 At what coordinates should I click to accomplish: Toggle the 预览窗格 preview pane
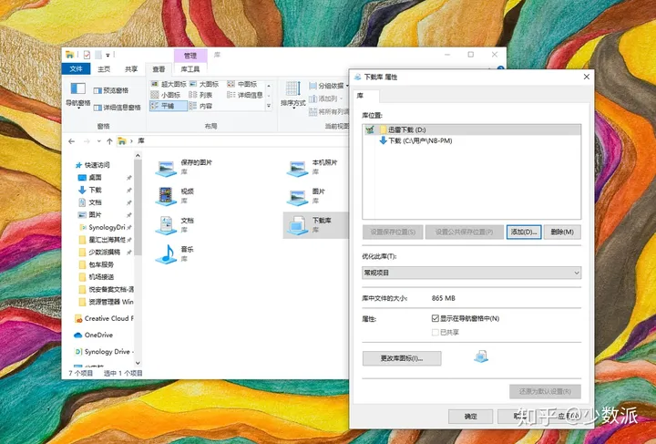[x=111, y=90]
